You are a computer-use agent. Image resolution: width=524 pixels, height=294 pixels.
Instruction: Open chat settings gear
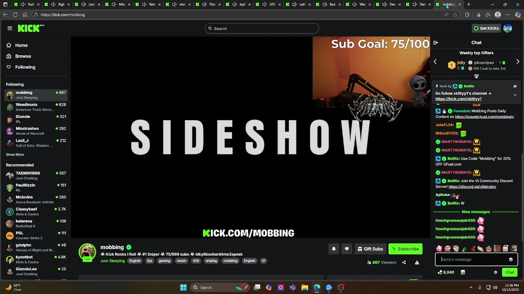495,272
